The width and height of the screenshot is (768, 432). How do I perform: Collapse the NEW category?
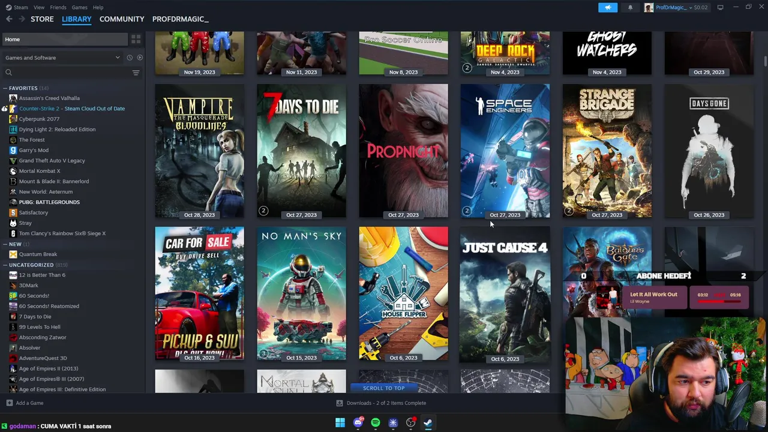[5, 244]
